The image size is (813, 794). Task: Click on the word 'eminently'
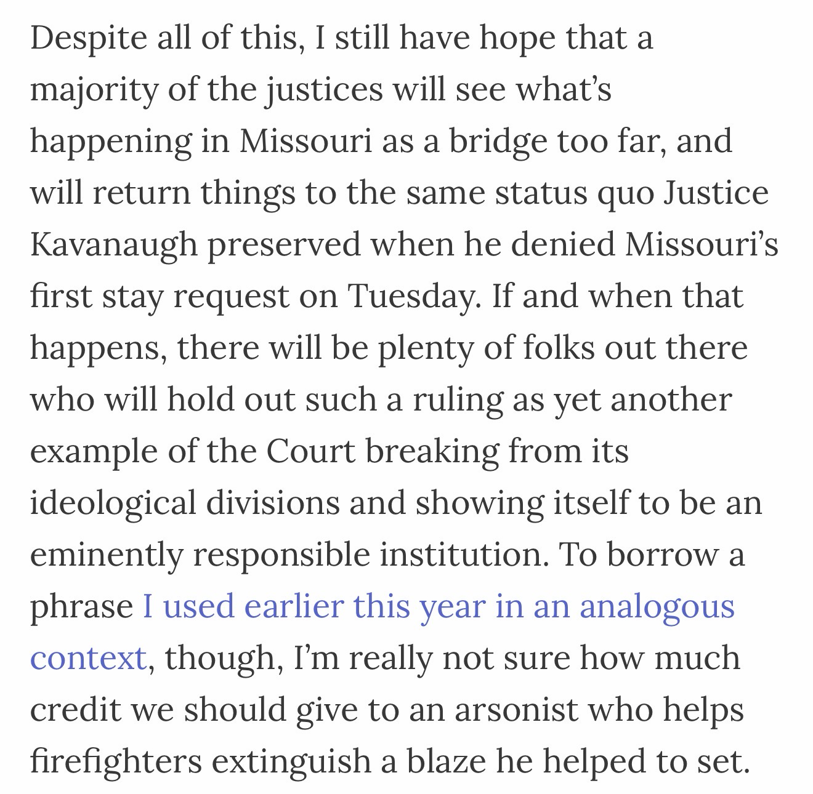coord(107,555)
